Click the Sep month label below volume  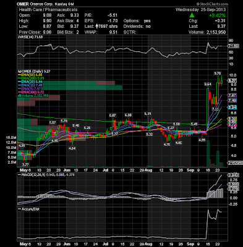190,170
